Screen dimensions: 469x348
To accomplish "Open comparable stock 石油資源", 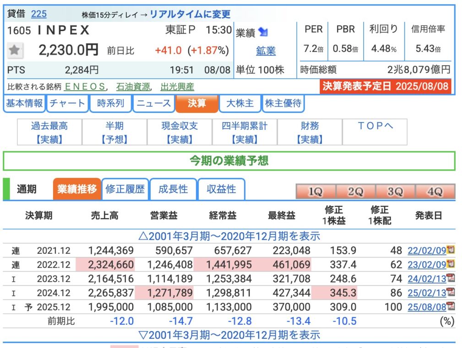I will [x=133, y=86].
